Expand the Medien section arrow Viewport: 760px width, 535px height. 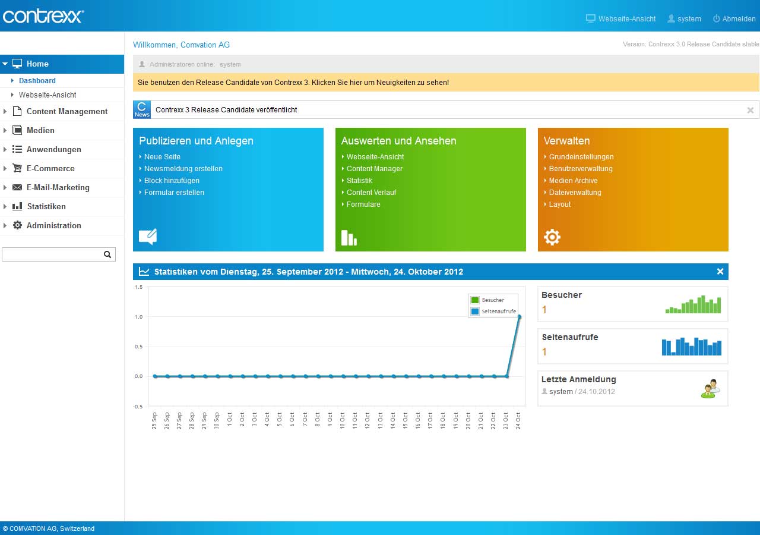pos(5,130)
